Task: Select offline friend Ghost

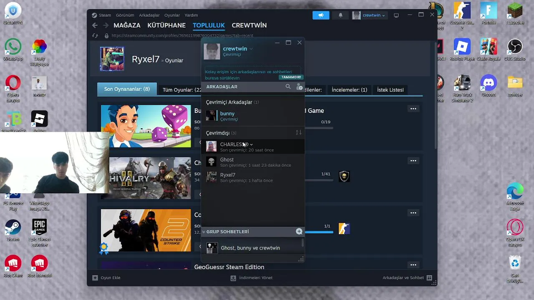Action: click(253, 162)
